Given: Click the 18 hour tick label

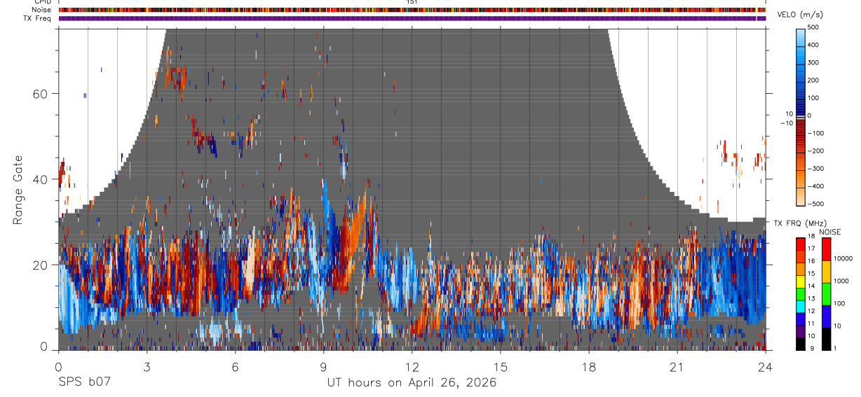Looking at the screenshot, I should 589,367.
